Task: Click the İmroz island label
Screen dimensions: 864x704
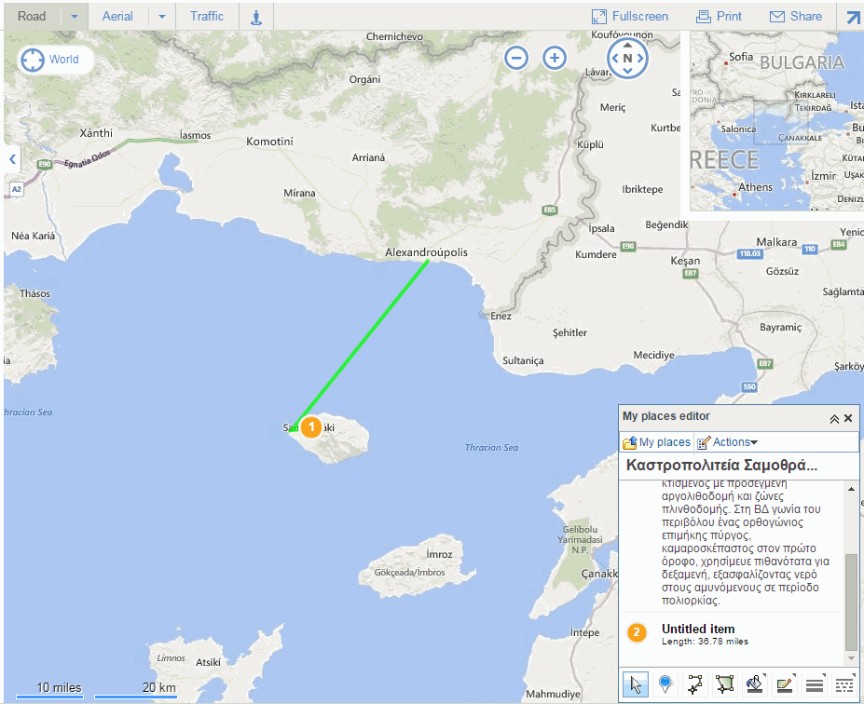Action: coord(439,554)
